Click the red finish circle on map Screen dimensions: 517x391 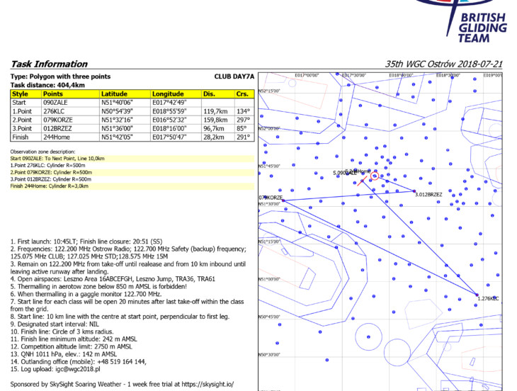[x=375, y=175]
